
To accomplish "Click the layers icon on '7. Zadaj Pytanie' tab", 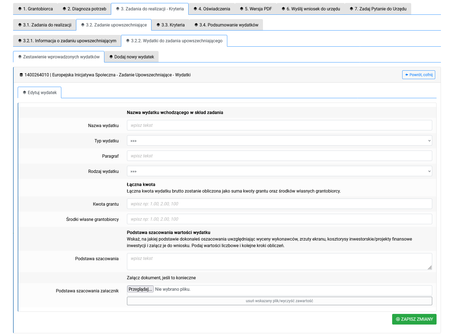I will click(x=351, y=9).
